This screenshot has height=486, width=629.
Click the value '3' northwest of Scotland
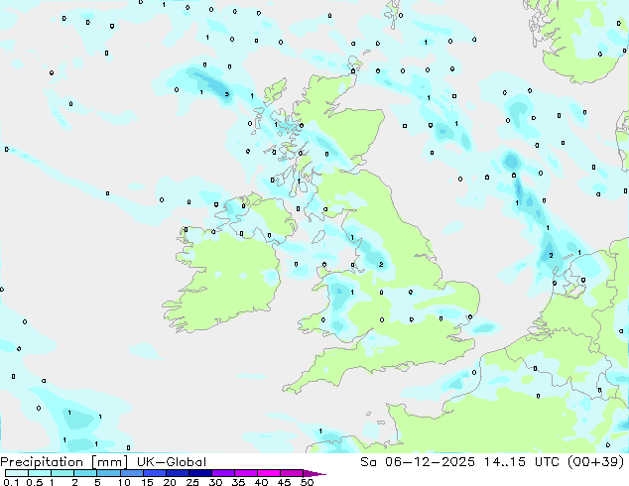227,94
